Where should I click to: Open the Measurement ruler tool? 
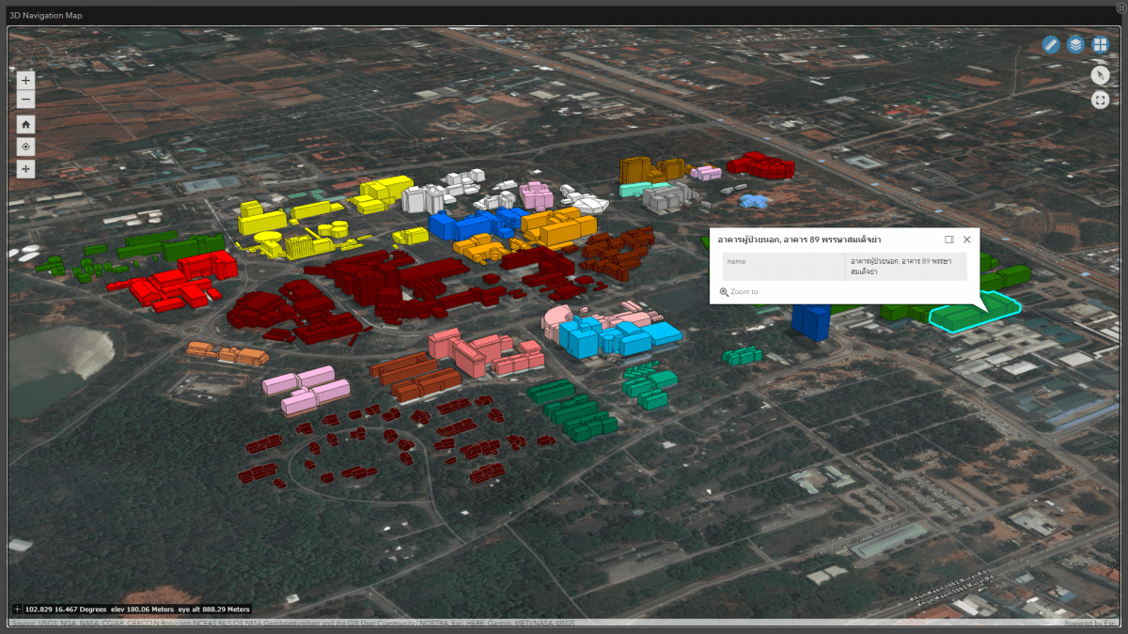pyautogui.click(x=1051, y=45)
